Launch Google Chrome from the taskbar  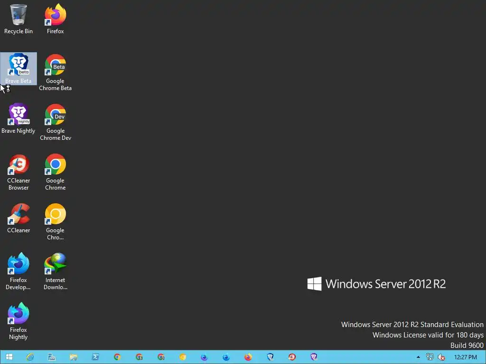(x=117, y=357)
